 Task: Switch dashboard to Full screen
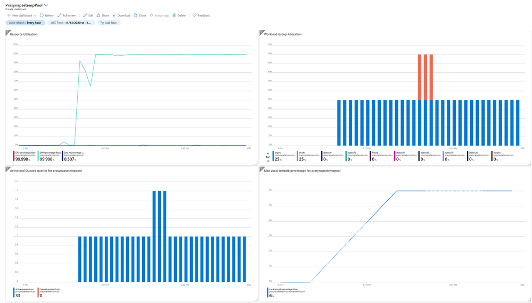point(67,15)
